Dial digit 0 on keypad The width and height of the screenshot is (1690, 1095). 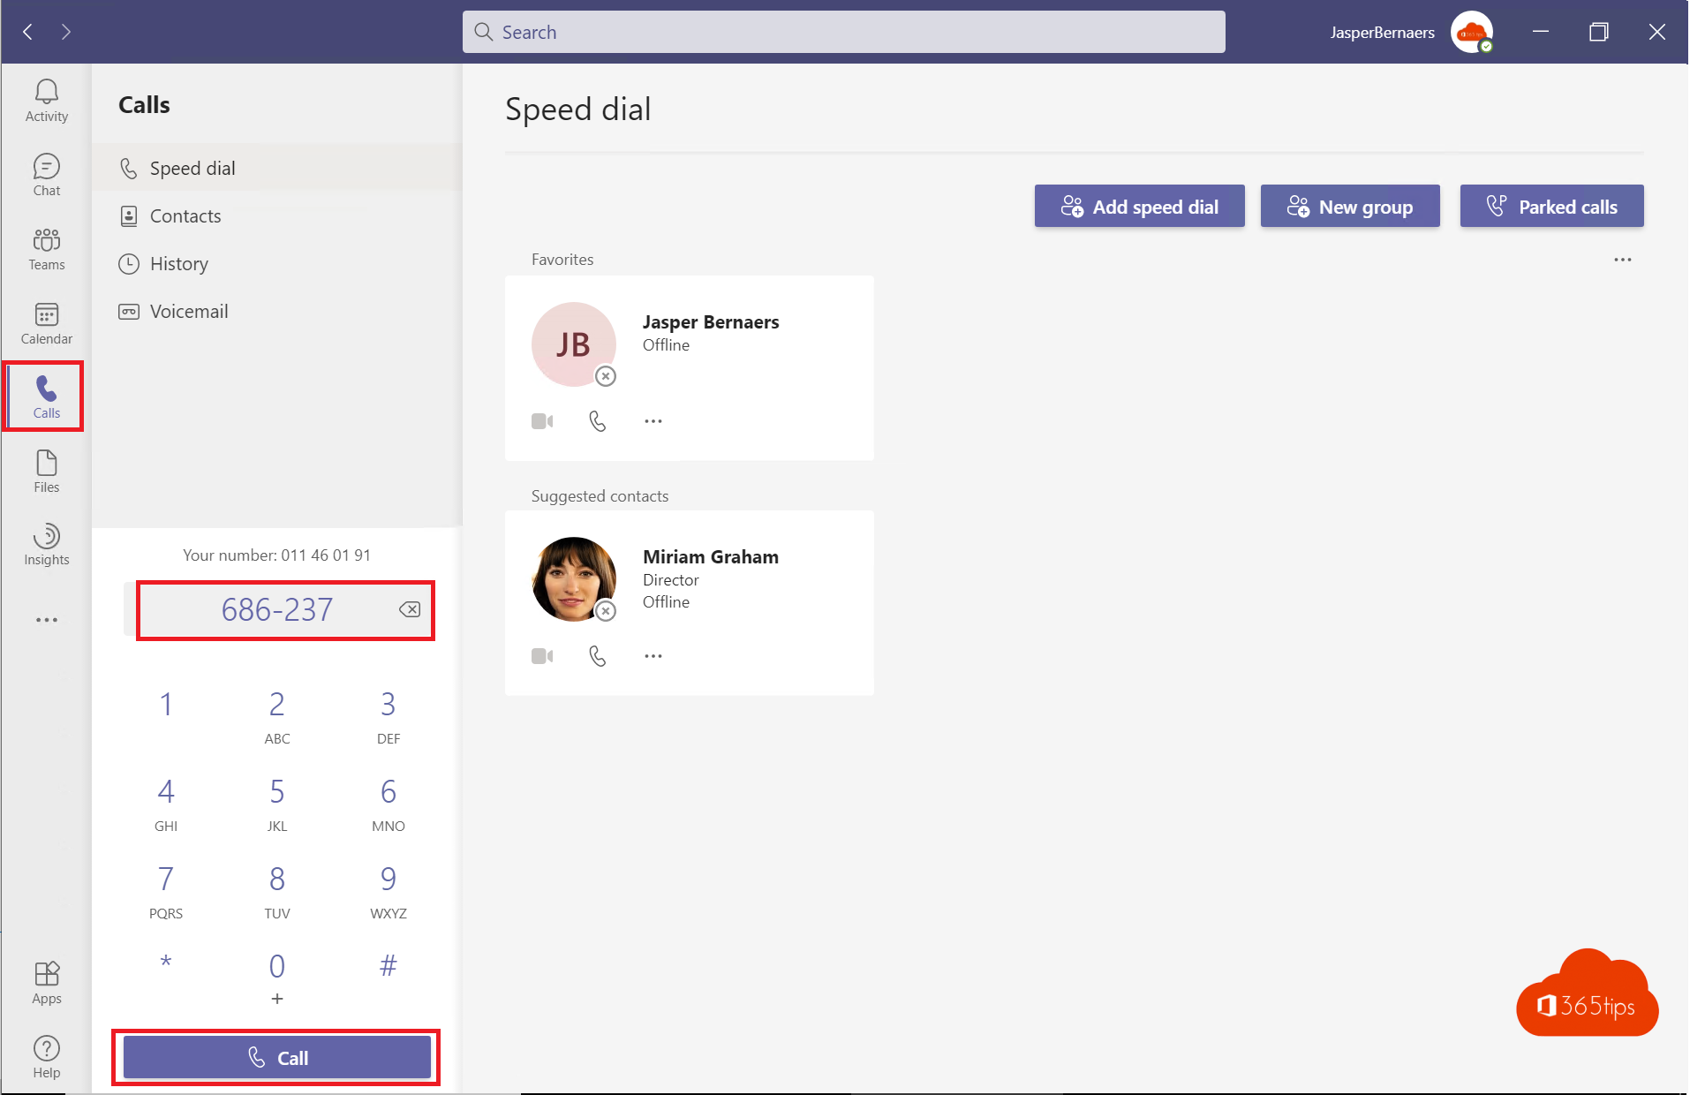coord(277,978)
